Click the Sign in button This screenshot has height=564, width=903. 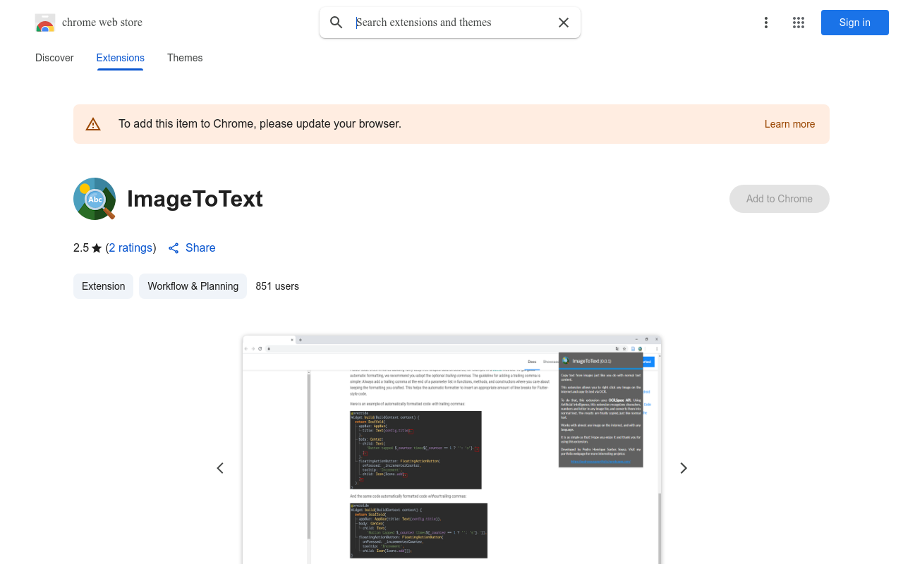855,23
